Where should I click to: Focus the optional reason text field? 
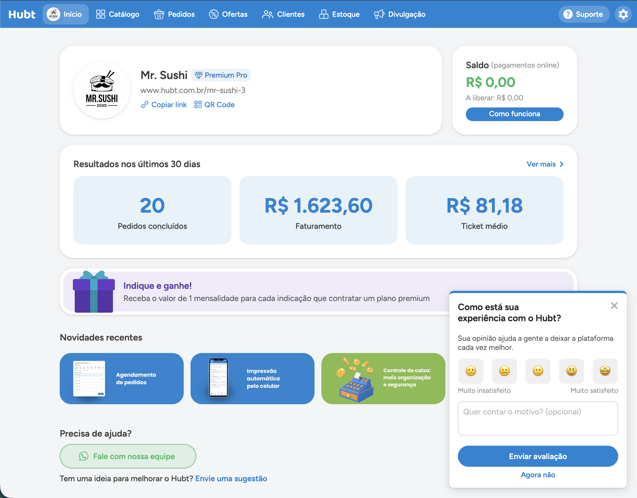click(x=538, y=418)
